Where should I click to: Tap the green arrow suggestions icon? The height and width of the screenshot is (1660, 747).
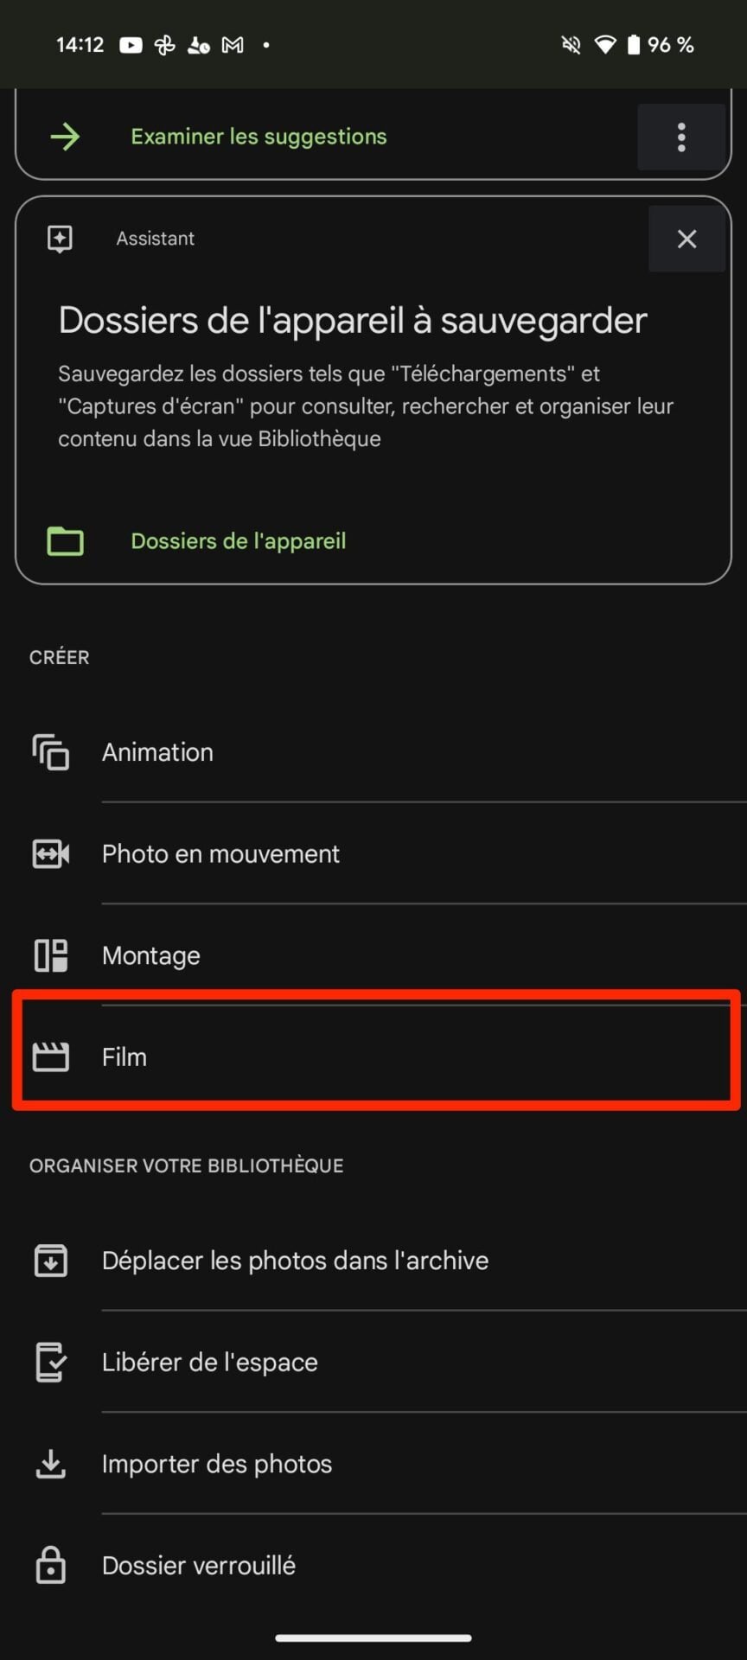point(65,137)
